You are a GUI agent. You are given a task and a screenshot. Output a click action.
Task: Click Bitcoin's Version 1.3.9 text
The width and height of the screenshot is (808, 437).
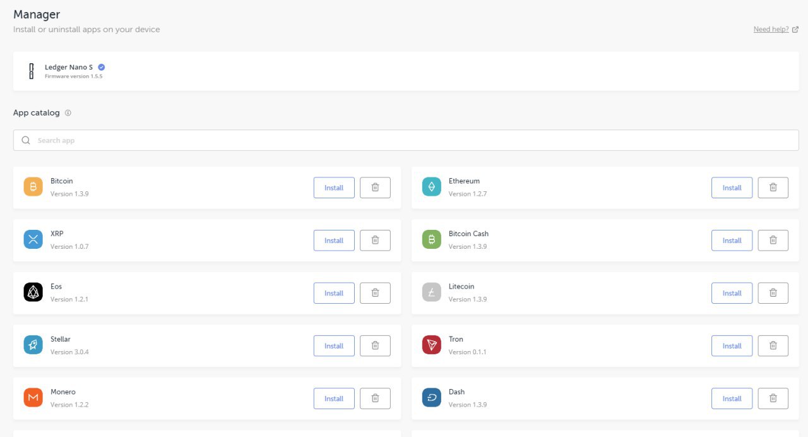[x=69, y=194]
